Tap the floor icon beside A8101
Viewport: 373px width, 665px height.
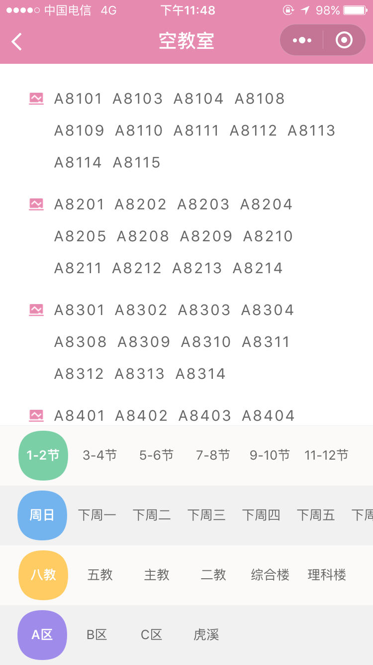(x=36, y=99)
